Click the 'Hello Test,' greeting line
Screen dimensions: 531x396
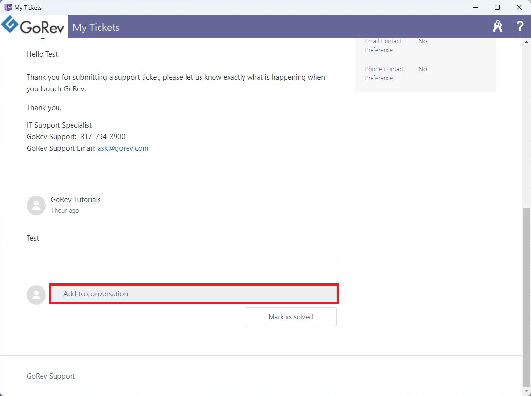point(43,54)
